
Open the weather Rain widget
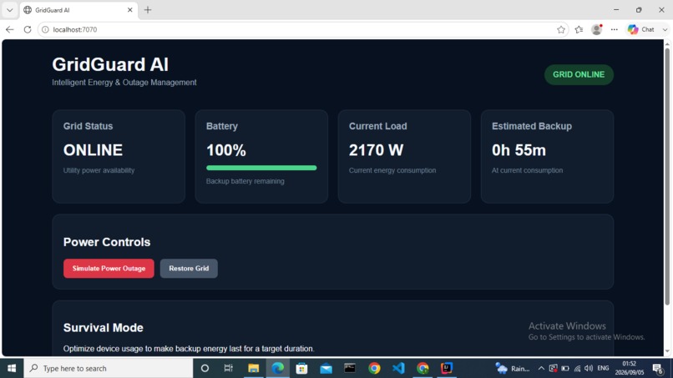click(x=513, y=368)
